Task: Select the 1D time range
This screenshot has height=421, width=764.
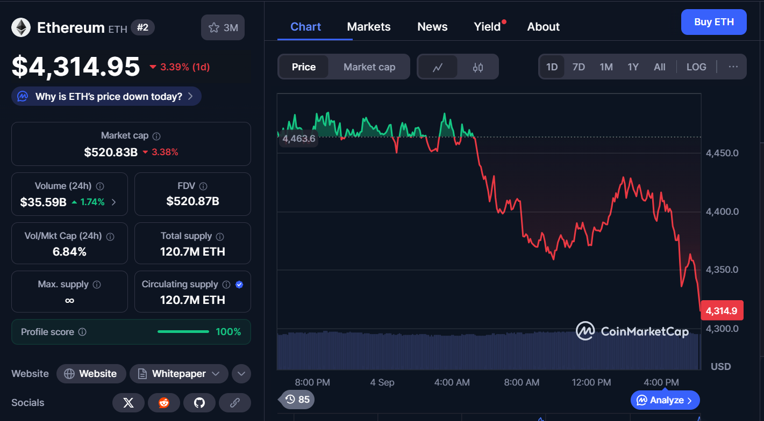Action: point(552,67)
